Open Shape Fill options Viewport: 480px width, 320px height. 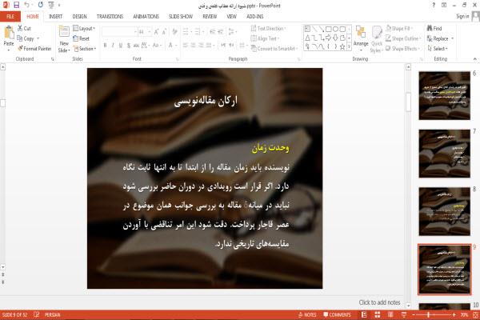coord(399,28)
